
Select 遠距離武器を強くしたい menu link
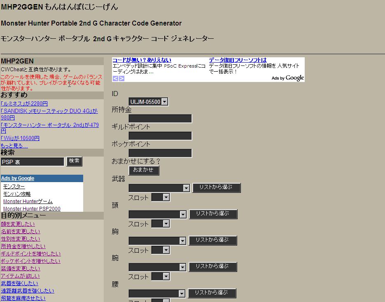28,291
